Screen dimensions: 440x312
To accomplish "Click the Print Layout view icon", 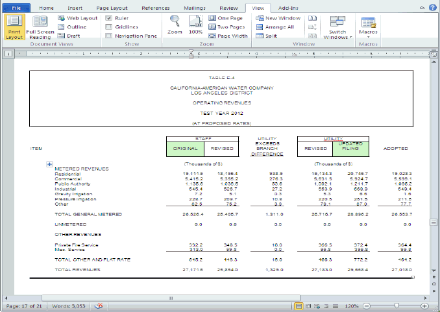I will (x=14, y=27).
